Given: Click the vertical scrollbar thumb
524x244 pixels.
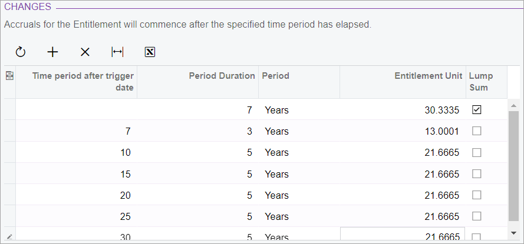Looking at the screenshot, I should pyautogui.click(x=513, y=166).
